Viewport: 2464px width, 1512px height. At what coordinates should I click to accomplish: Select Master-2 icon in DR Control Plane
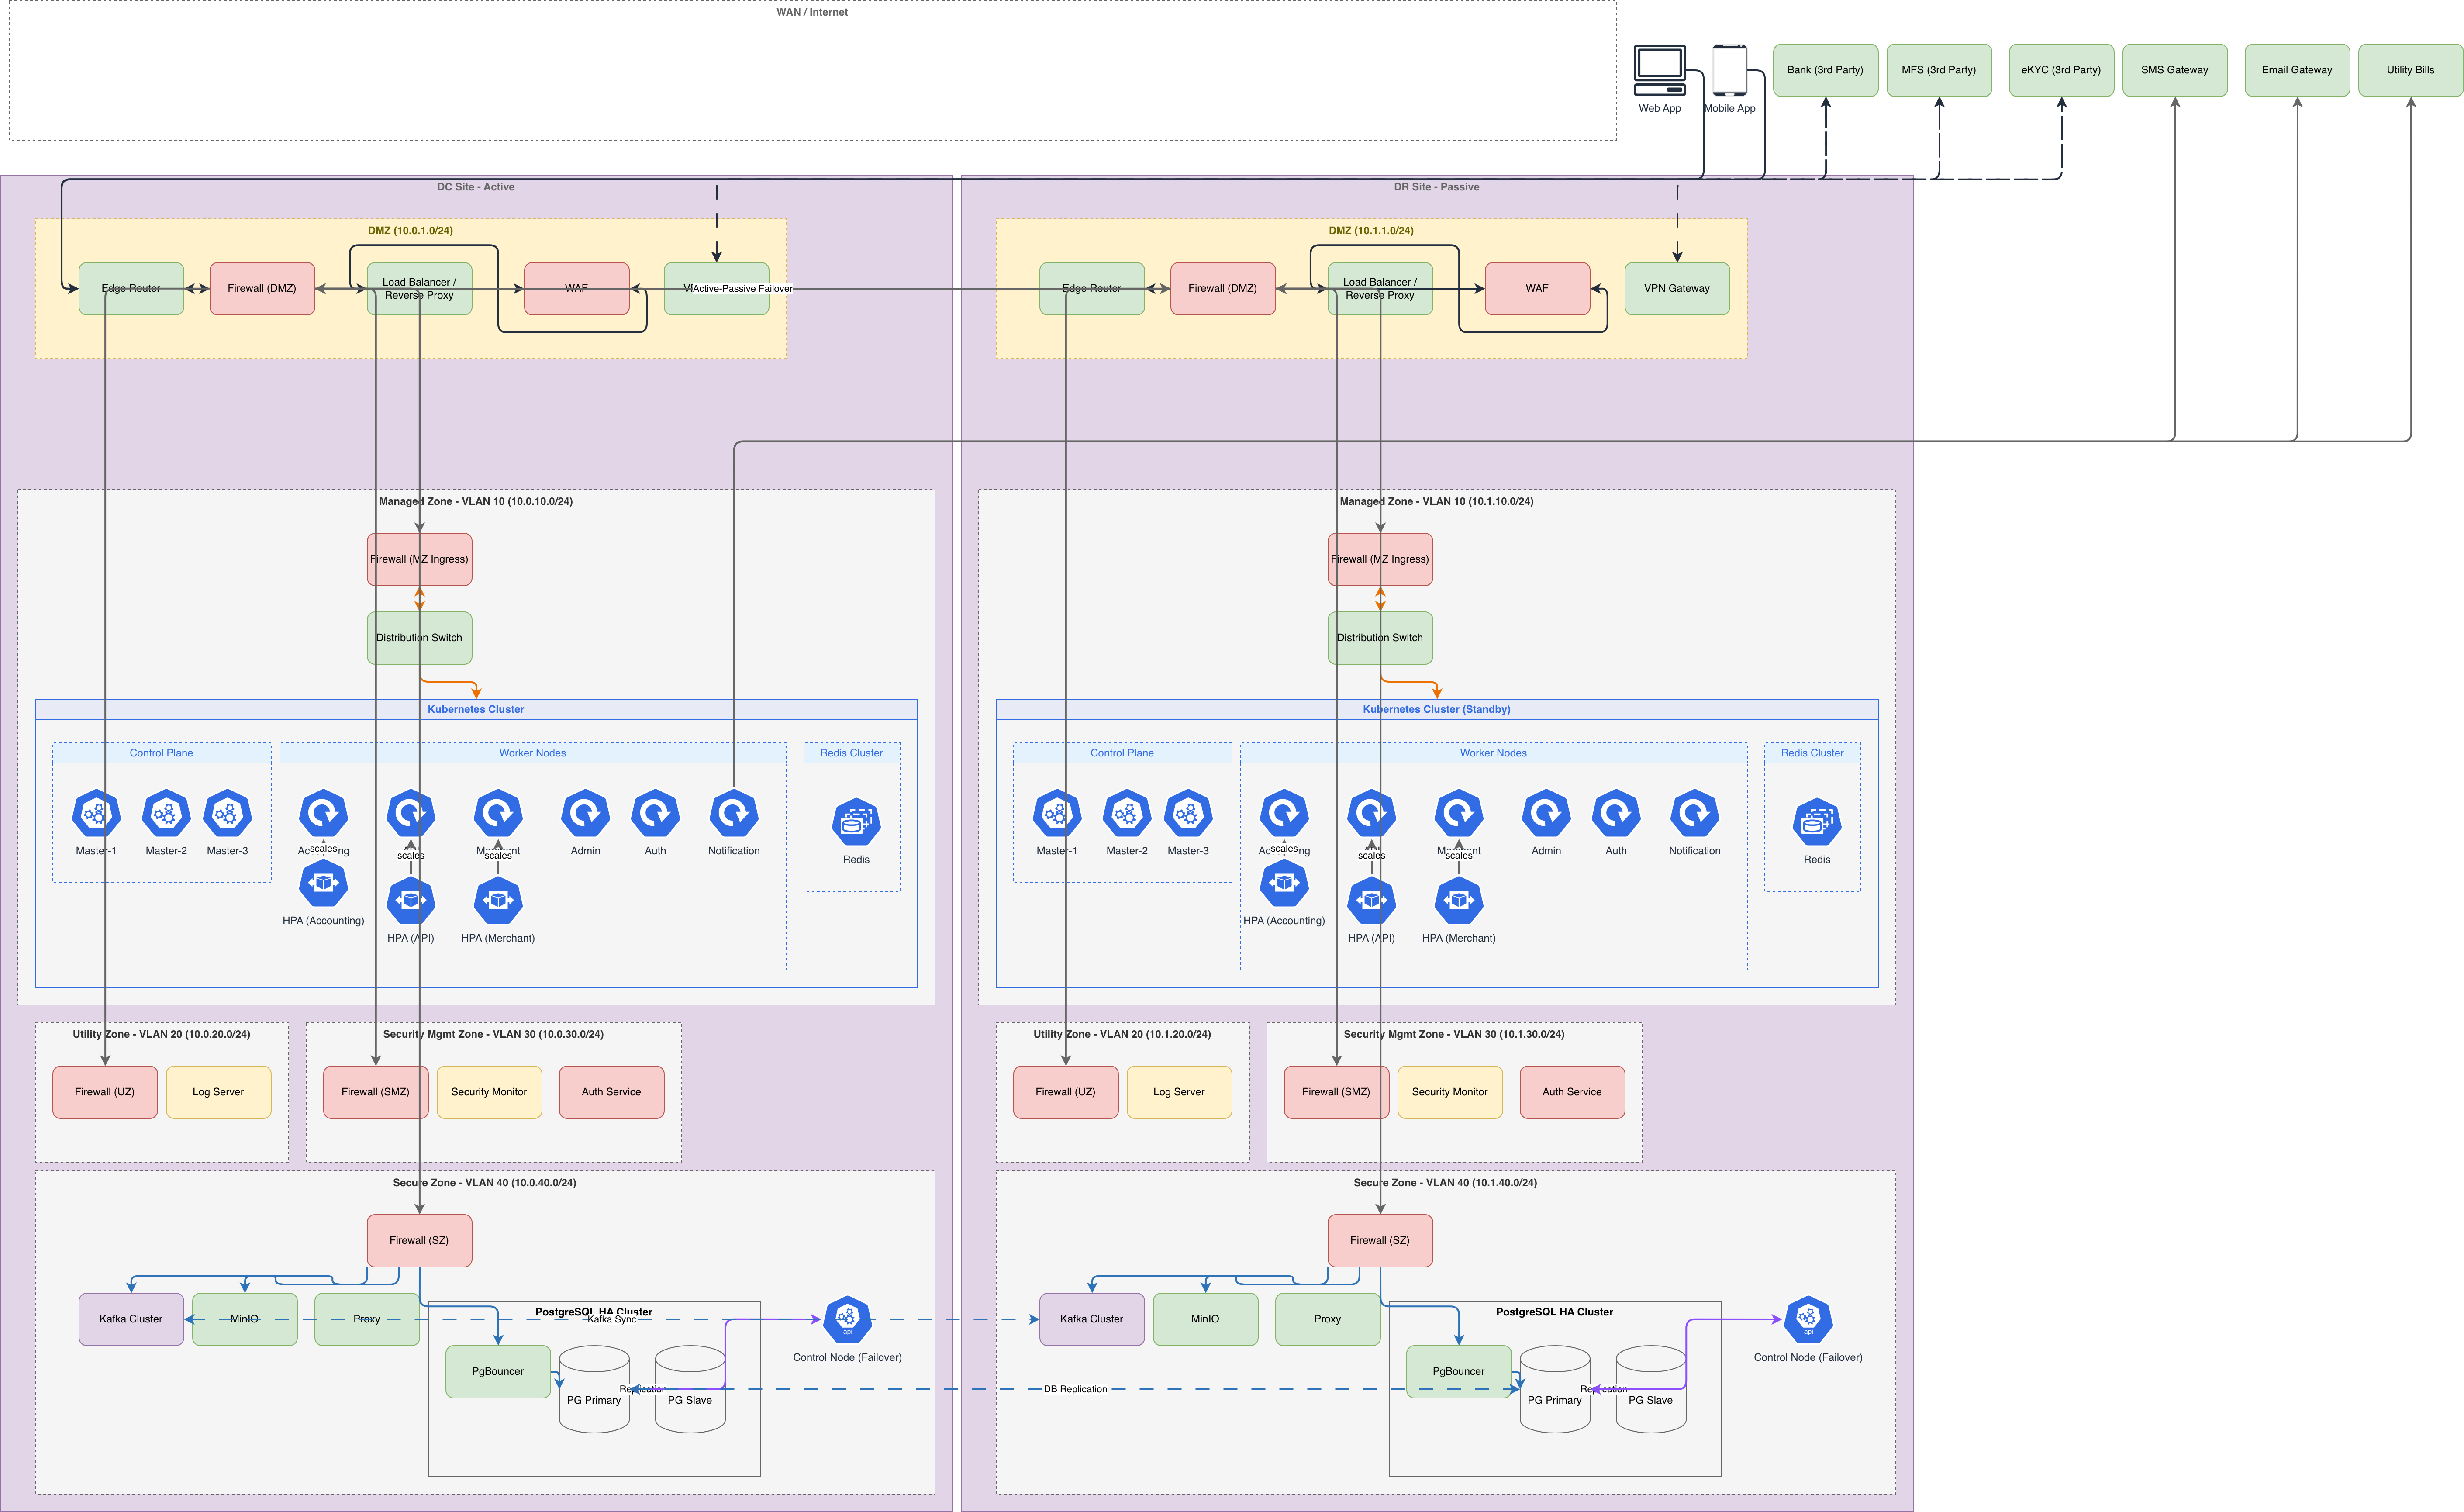pos(1127,814)
